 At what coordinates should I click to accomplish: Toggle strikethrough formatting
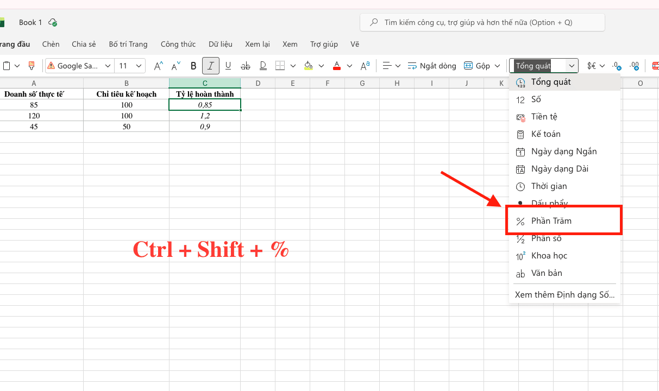[246, 66]
